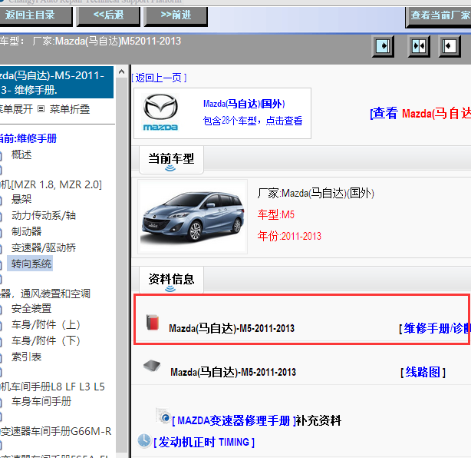Click Mazda(马自达)-M5-2011-2013 title in repair manual row
This screenshot has width=471, height=458.
coord(232,329)
